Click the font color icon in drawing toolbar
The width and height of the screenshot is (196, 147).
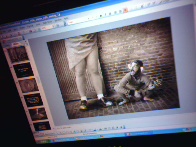tap(106, 128)
